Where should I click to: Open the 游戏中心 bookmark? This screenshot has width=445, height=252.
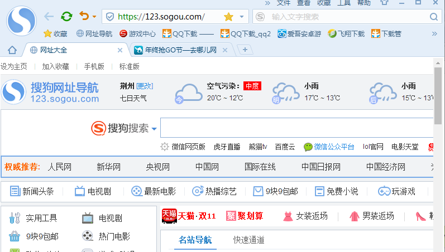click(x=137, y=33)
